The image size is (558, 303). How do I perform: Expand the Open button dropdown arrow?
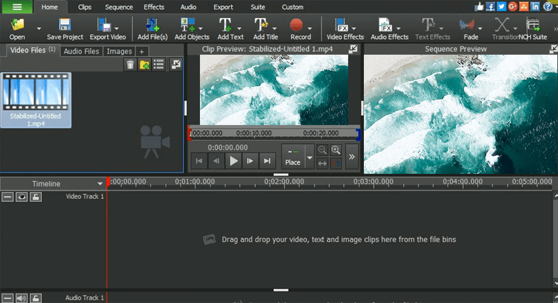[x=39, y=28]
